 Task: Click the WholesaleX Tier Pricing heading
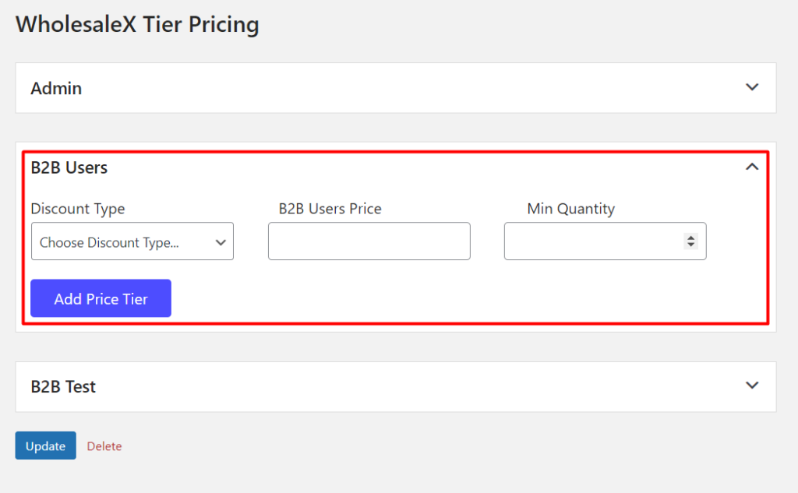click(x=137, y=25)
